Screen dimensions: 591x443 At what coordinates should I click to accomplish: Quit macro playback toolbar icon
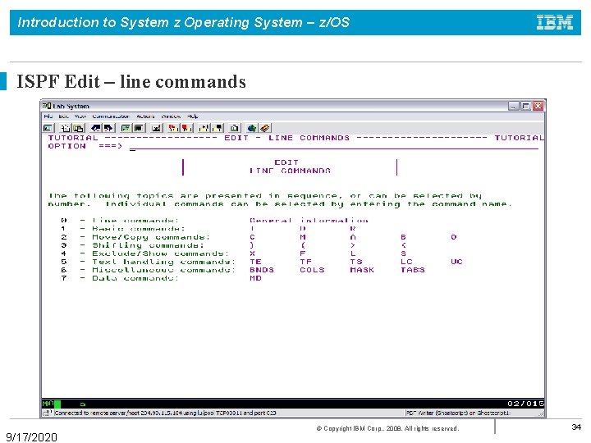[x=217, y=128]
